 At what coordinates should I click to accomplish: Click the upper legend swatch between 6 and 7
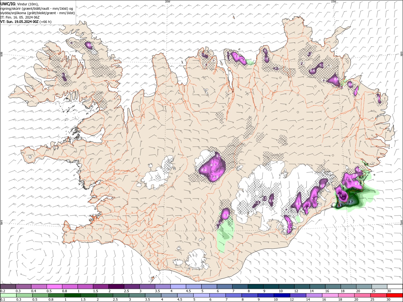(x=224, y=287)
